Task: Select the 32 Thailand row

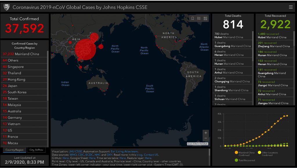Action: pos(24,73)
